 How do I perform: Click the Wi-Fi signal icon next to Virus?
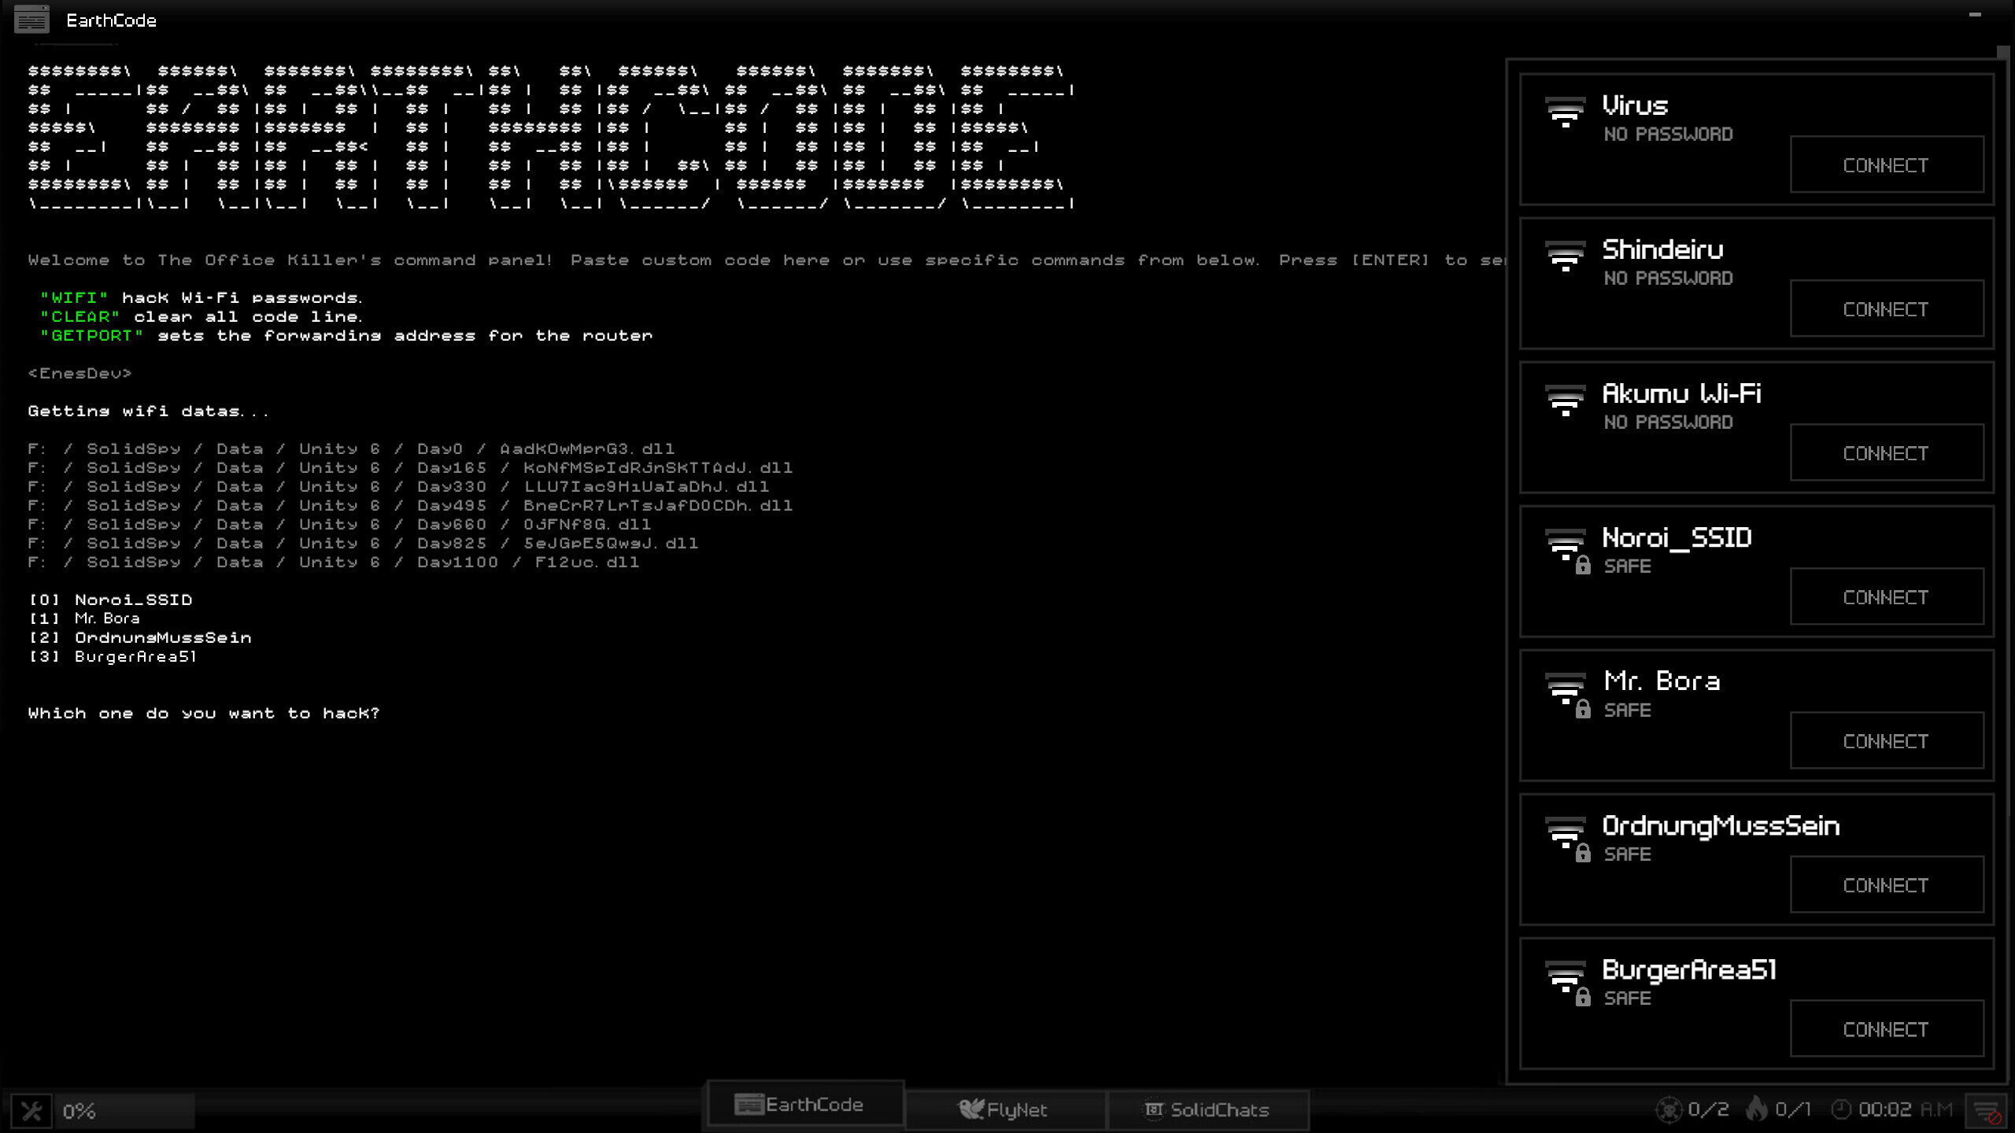click(1565, 112)
